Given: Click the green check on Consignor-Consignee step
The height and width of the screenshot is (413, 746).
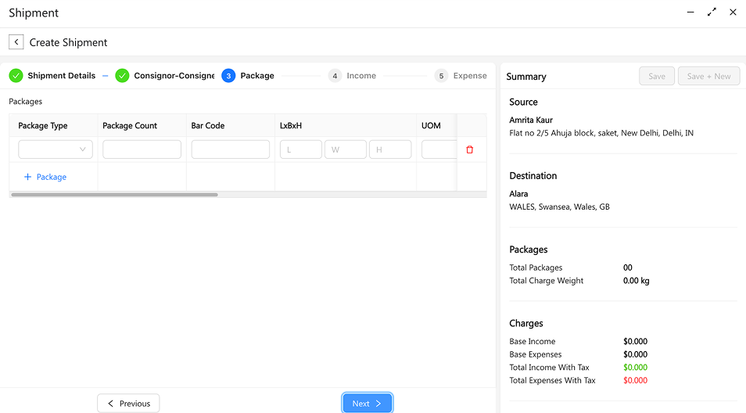Looking at the screenshot, I should tap(122, 76).
